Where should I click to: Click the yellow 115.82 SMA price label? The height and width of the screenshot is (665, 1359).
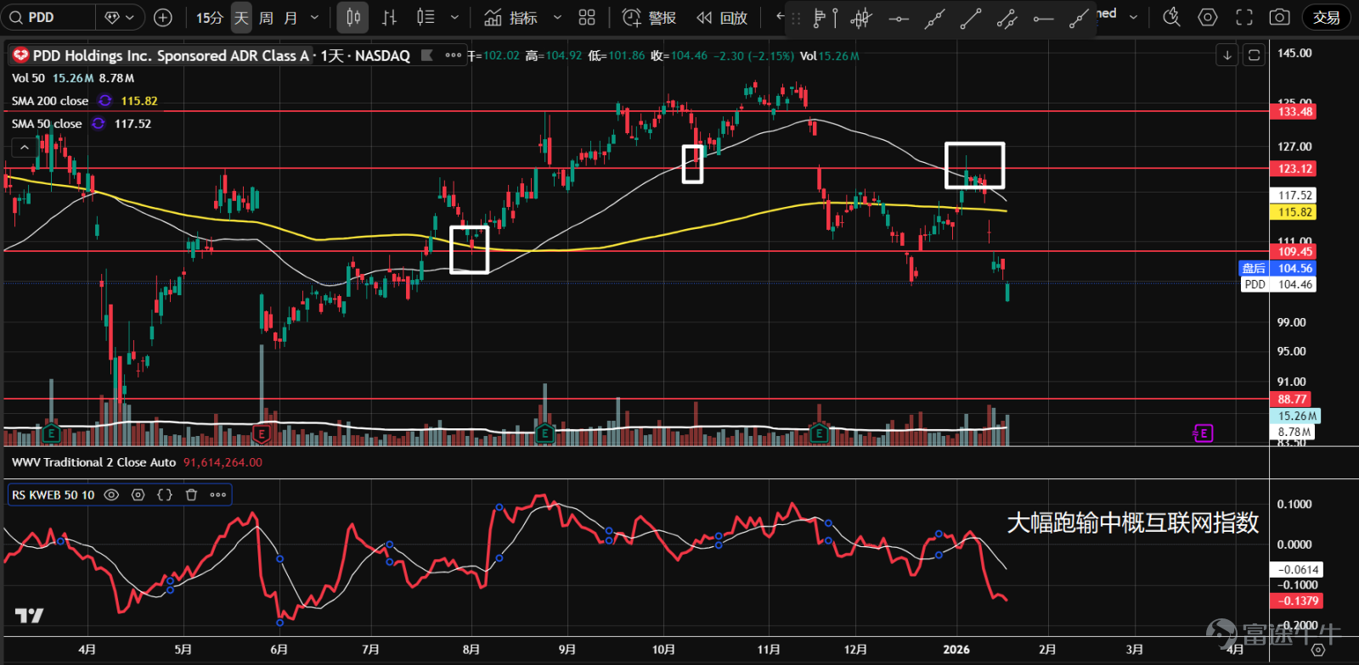point(1294,212)
